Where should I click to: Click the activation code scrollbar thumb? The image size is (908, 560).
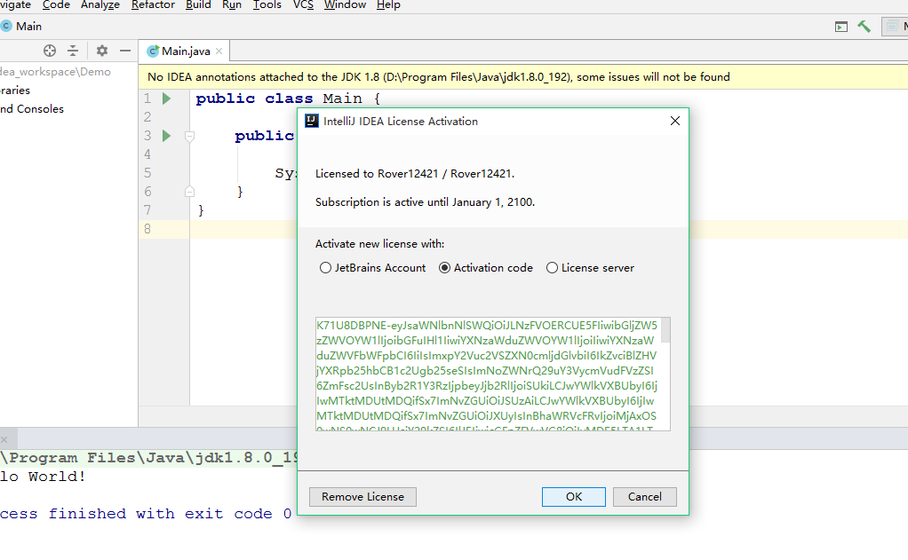pos(666,330)
